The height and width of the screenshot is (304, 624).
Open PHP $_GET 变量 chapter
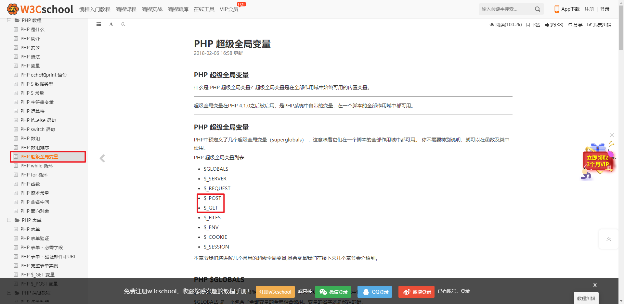tap(38, 275)
